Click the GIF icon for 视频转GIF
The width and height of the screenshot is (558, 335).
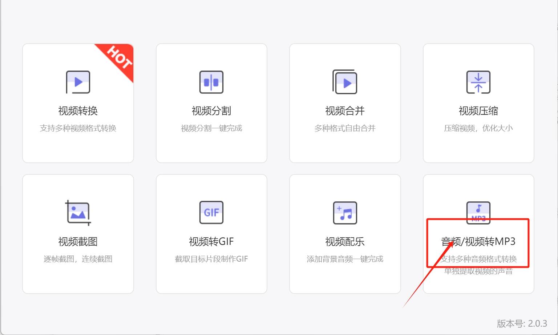tap(211, 213)
